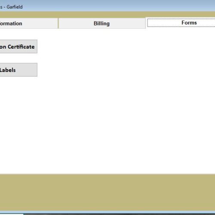215x215 pixels.
Task: Click the dark taskbar strip at the screen bottom
Action: (x=119, y=214)
